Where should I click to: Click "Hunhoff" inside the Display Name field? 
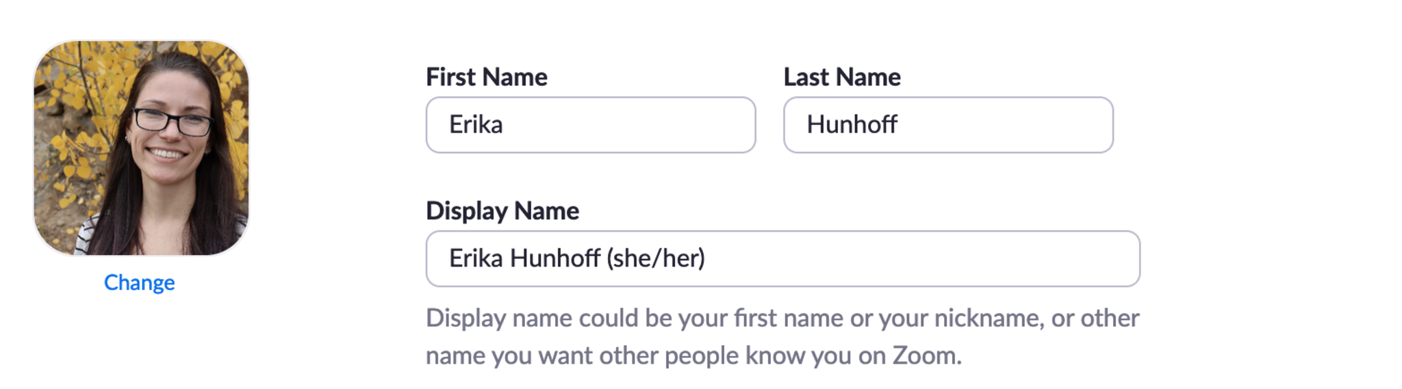555,258
